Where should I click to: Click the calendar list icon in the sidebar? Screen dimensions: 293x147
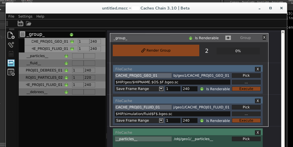point(11,54)
